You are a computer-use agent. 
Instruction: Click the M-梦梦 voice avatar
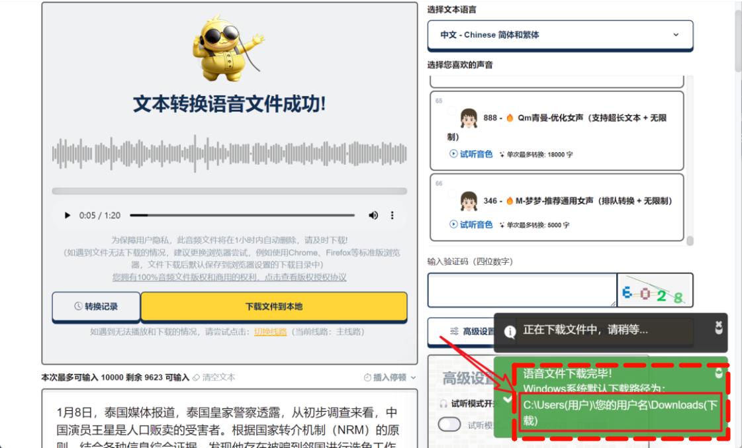469,201
